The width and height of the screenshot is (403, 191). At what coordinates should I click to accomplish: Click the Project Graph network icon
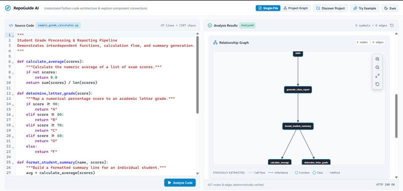pos(285,8)
